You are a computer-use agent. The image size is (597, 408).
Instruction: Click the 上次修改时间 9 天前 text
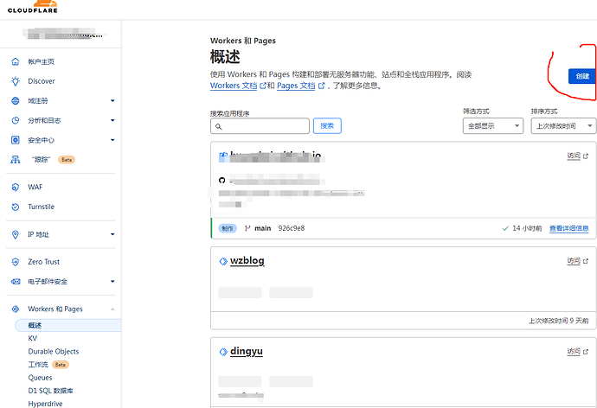(559, 321)
